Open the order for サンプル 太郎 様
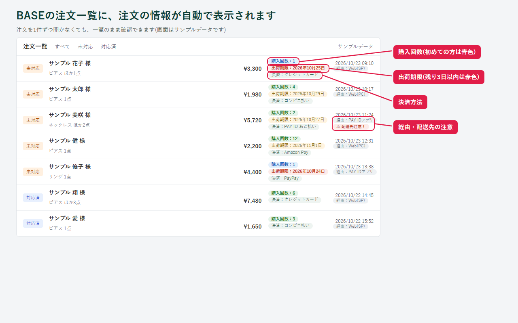Screen dimensions: 518x323 (198, 94)
